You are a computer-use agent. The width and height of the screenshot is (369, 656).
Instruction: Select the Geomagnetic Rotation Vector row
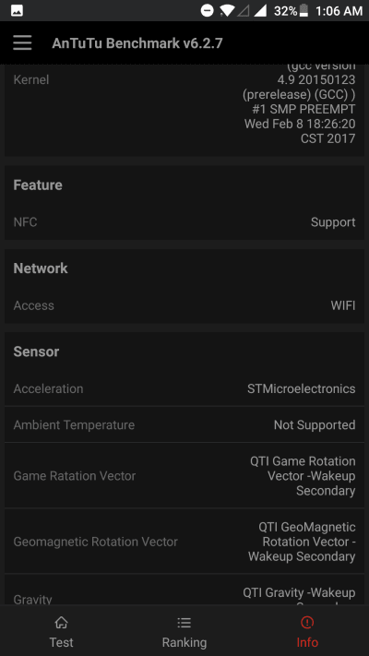click(x=184, y=542)
